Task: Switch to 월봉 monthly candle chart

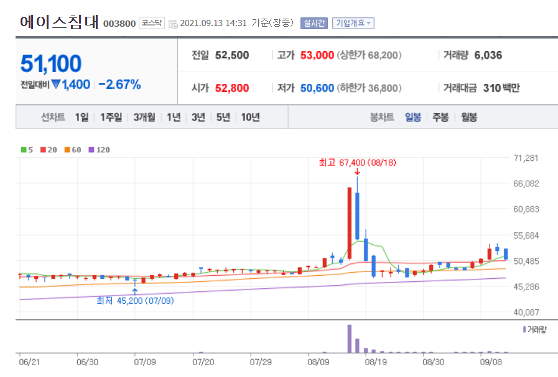Action: pos(469,117)
